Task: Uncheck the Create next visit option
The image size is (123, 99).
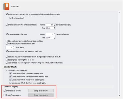Action: point(10,18)
